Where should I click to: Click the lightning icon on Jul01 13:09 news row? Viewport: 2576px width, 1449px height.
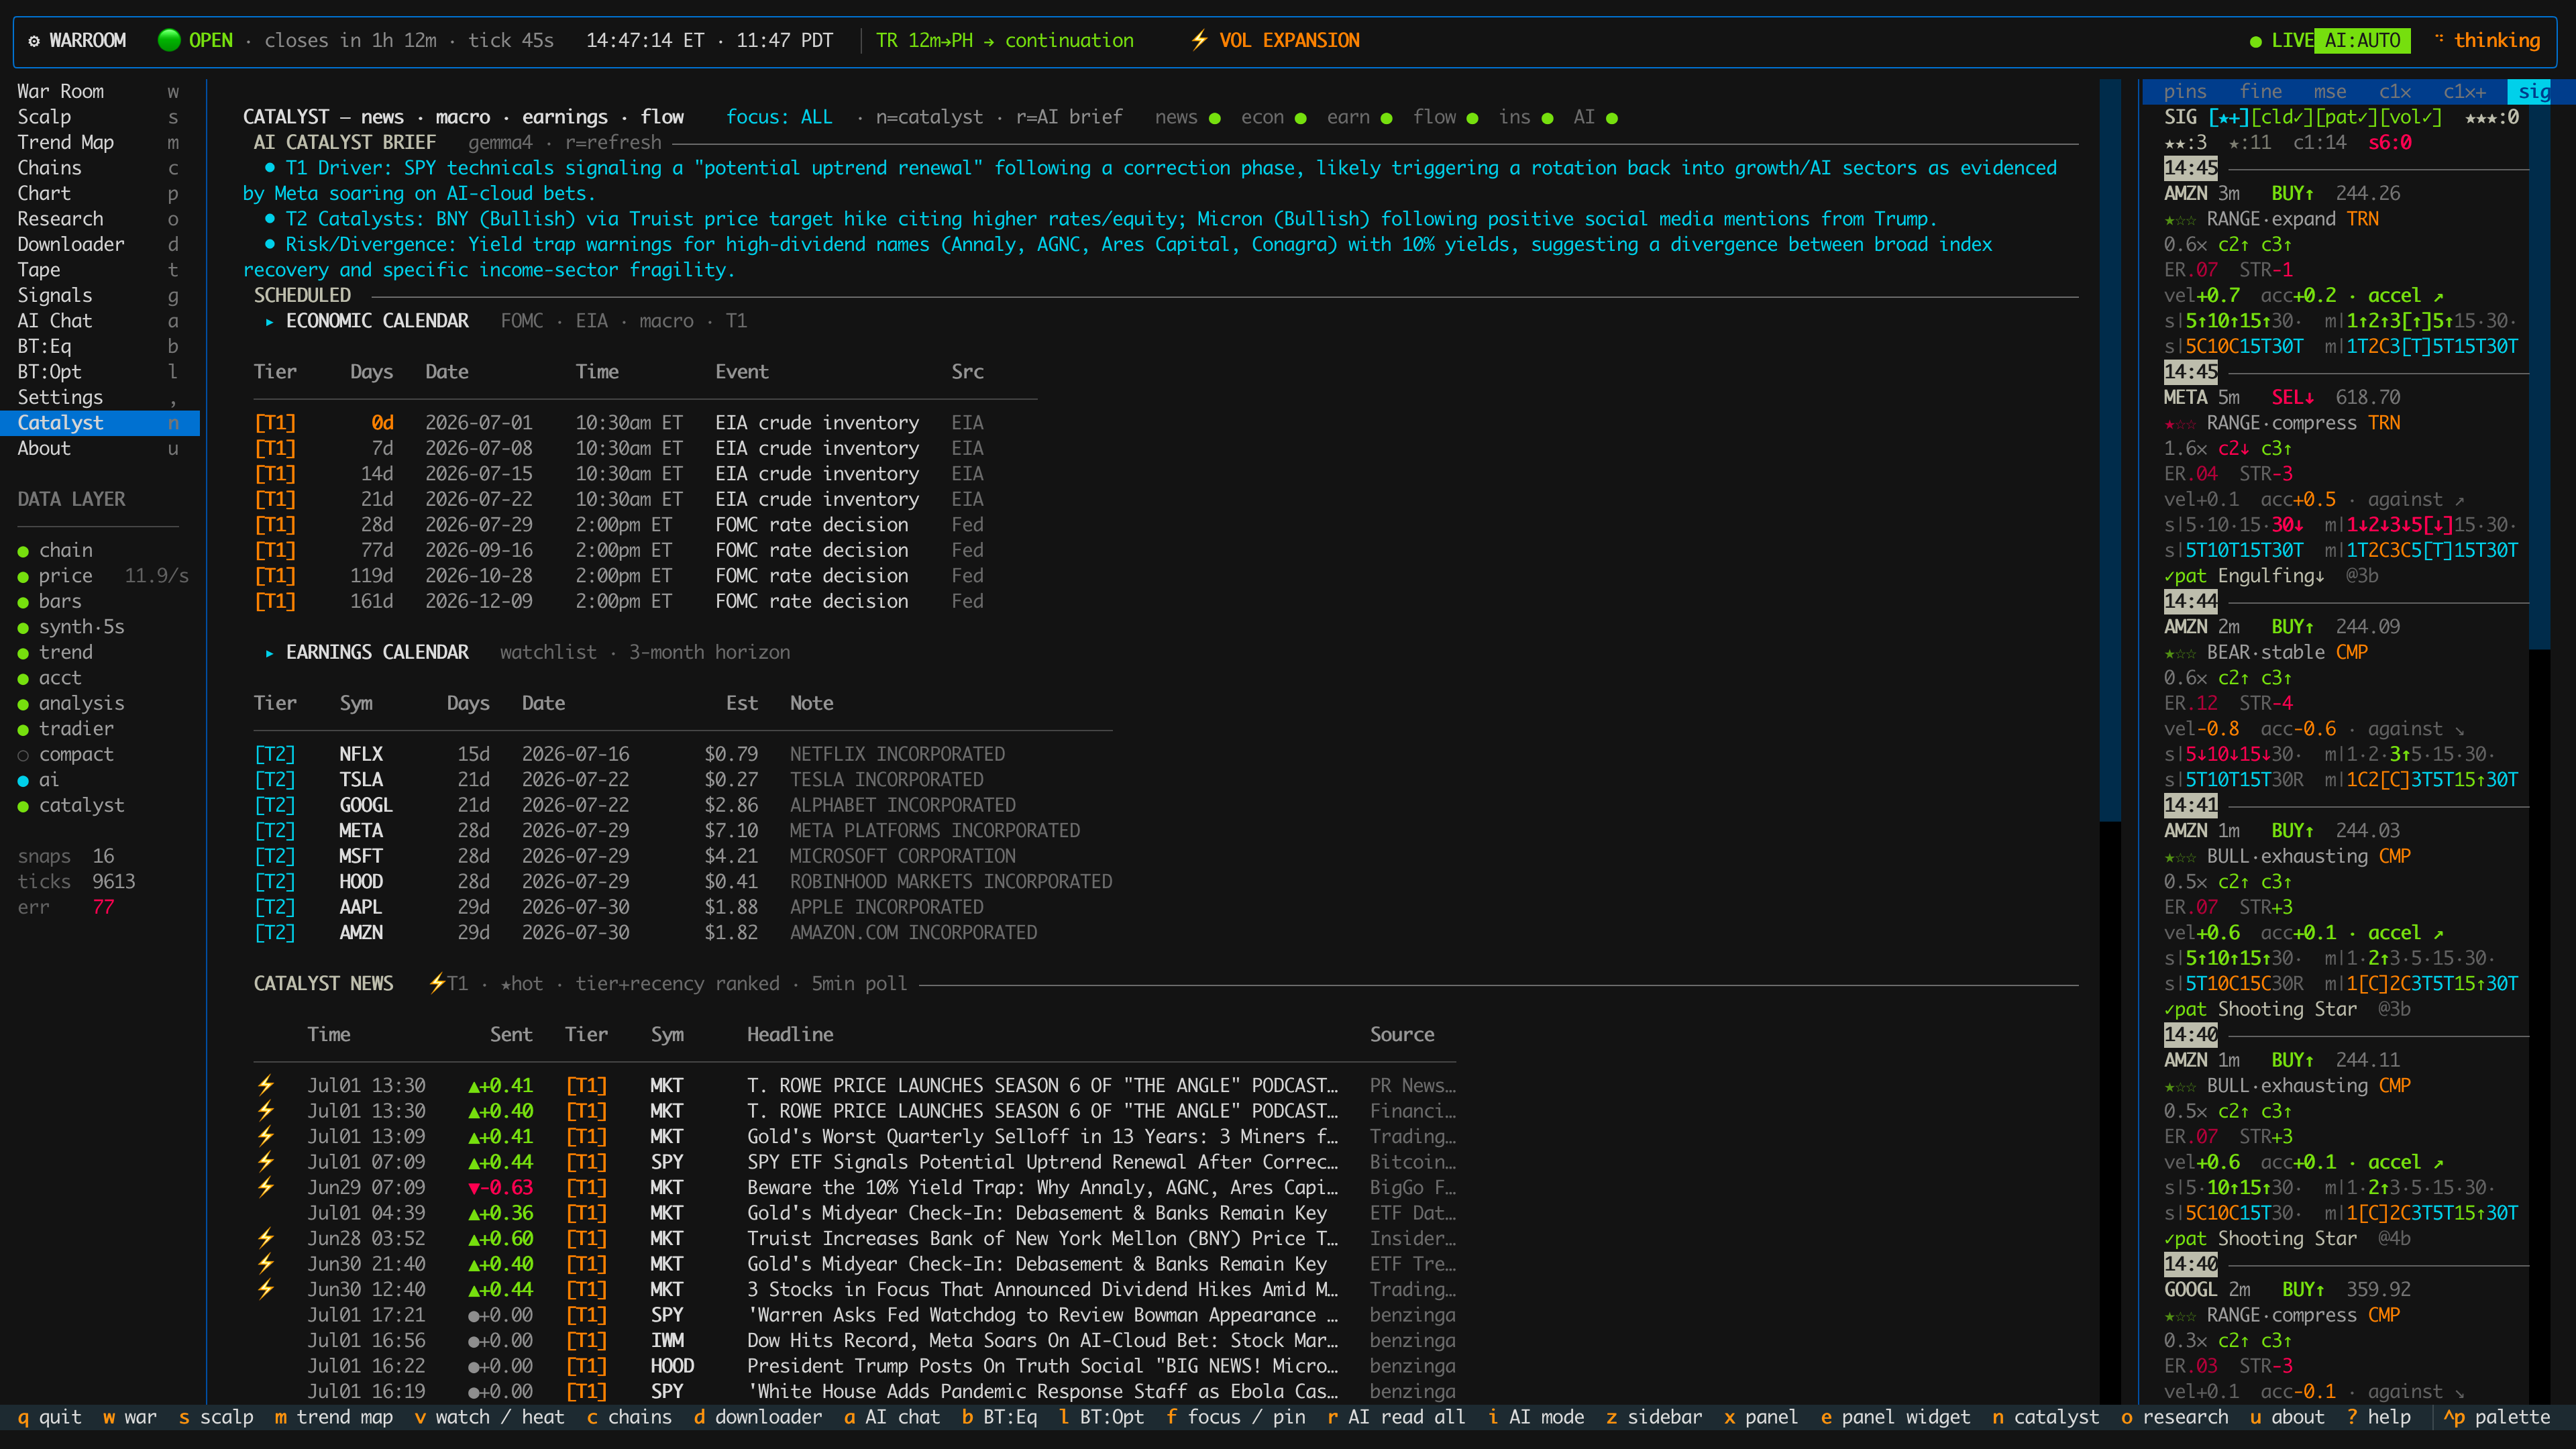point(266,1136)
